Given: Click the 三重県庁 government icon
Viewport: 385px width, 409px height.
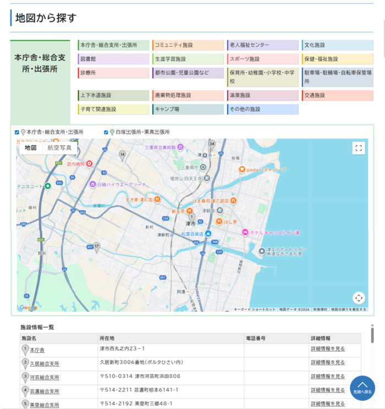Looking at the screenshot, I should coord(203,167).
